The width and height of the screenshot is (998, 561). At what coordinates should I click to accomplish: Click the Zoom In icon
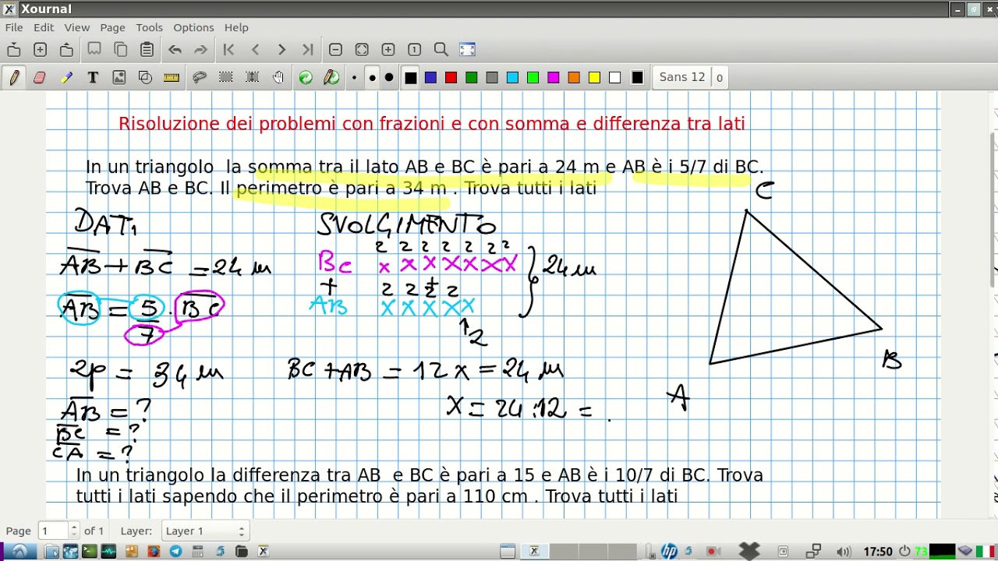(388, 50)
